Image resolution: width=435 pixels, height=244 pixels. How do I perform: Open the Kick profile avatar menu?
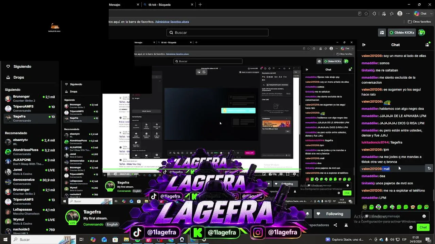pyautogui.click(x=422, y=33)
